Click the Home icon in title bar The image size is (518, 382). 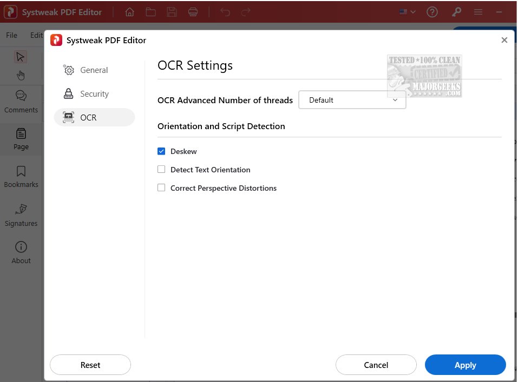(x=130, y=12)
